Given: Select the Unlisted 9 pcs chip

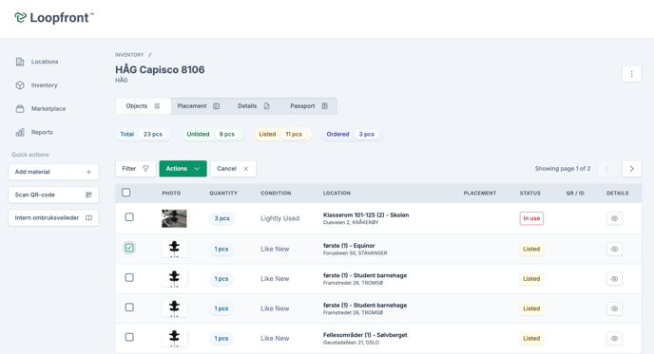Looking at the screenshot, I should click(213, 134).
